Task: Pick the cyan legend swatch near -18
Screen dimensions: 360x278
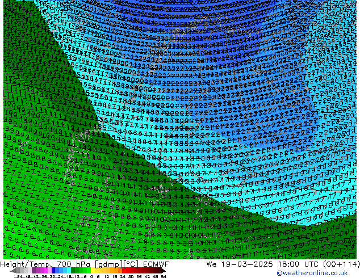Action: pos(69,270)
